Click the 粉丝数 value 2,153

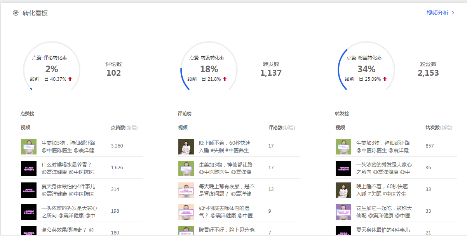click(x=429, y=73)
